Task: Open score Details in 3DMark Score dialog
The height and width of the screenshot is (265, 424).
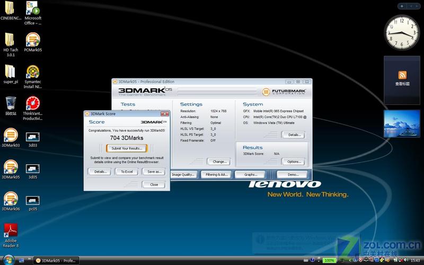Action: point(100,172)
